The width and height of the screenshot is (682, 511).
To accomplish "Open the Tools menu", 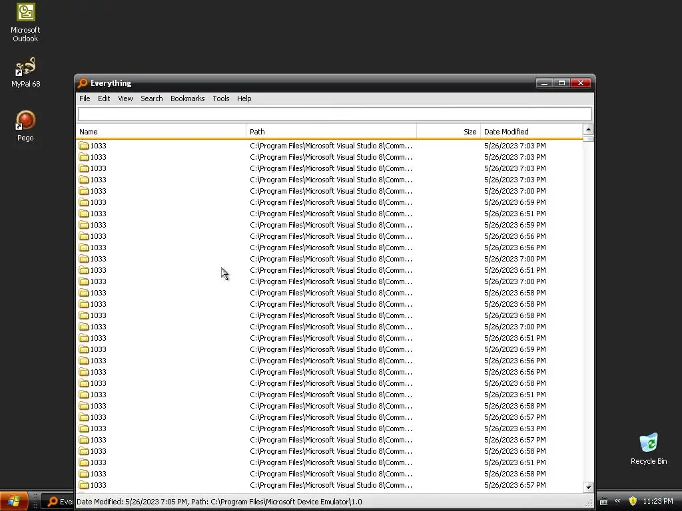I will [x=221, y=98].
